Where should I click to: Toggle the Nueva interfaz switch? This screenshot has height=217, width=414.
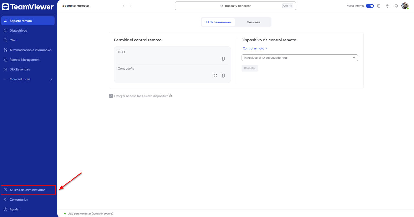[x=370, y=6]
